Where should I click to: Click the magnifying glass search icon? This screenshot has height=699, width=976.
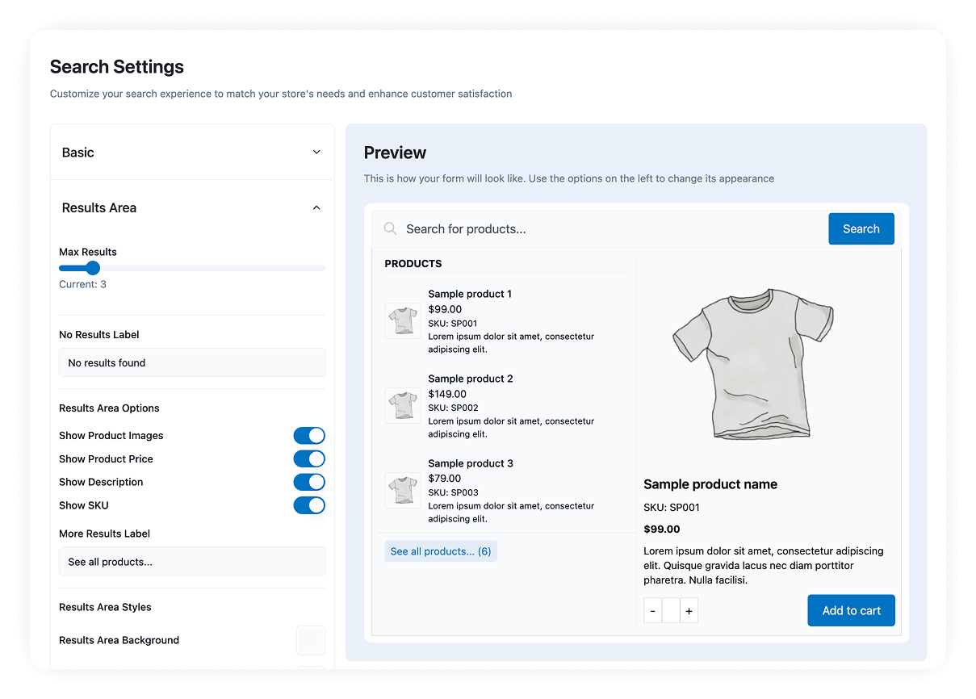click(x=390, y=229)
